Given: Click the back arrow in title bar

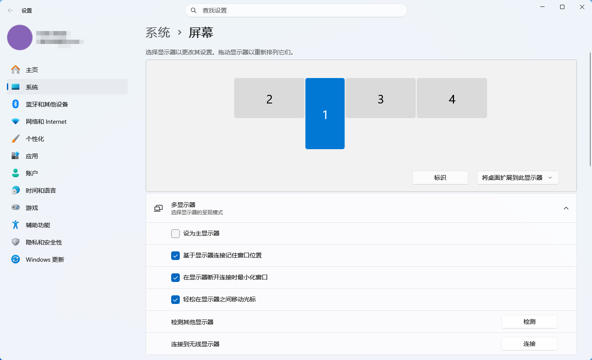Looking at the screenshot, I should click(10, 10).
